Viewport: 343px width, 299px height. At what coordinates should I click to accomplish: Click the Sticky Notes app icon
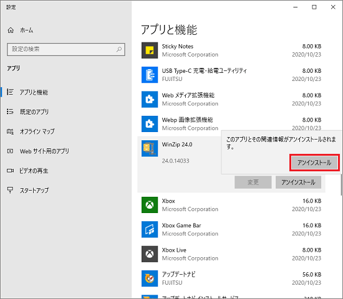(x=150, y=50)
